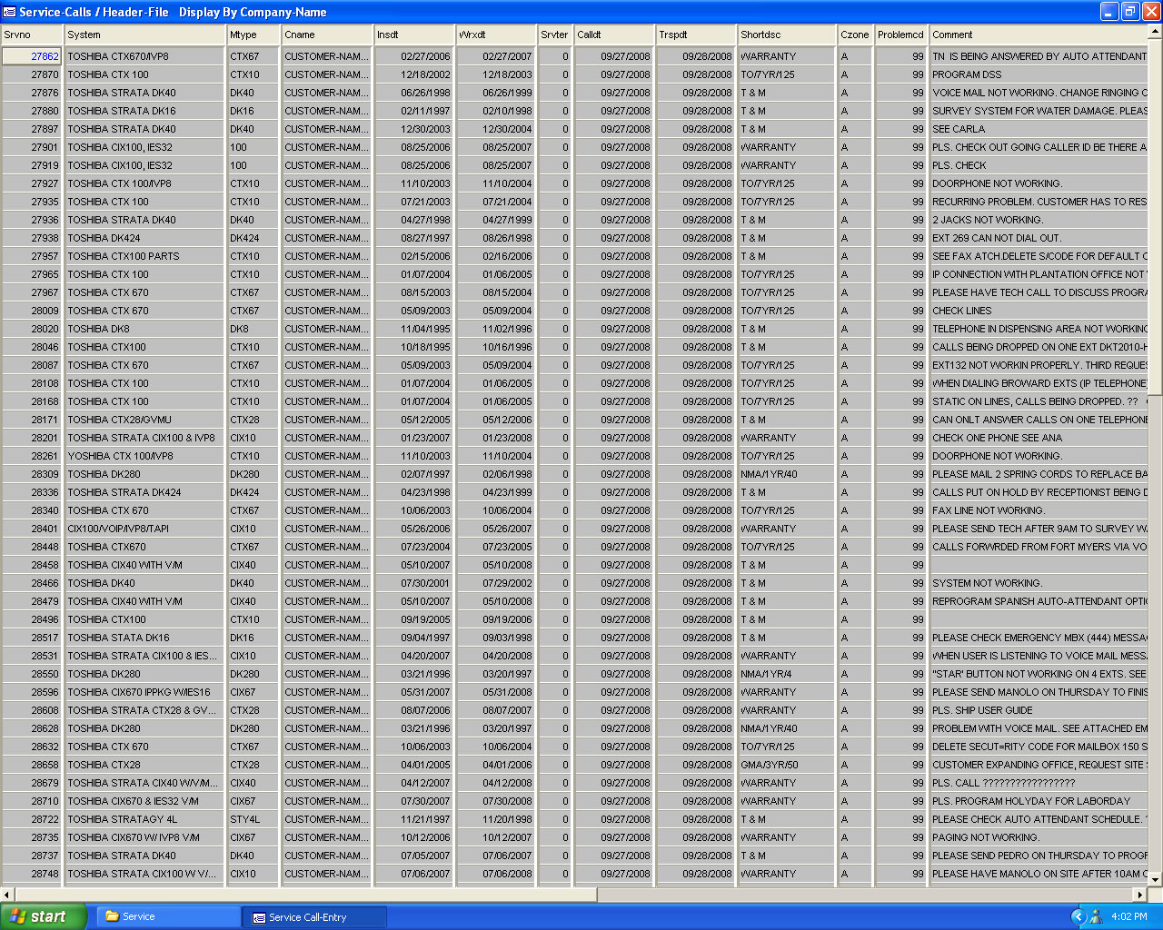Click the Czone column header
Screen dimensions: 1163x930
point(855,35)
